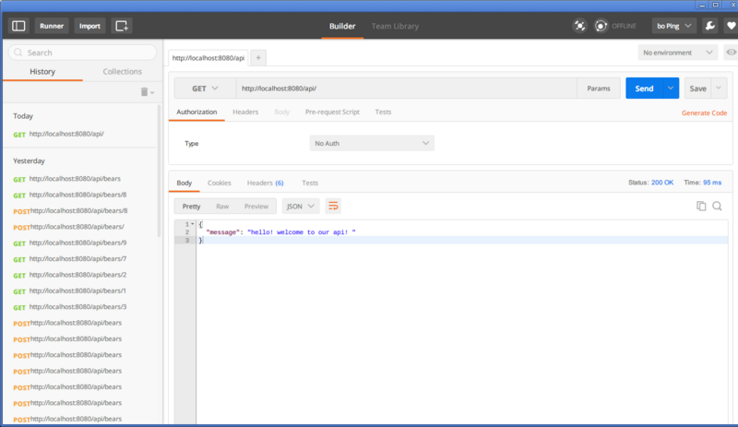Toggle the sidebar panel icon
Image resolution: width=738 pixels, height=427 pixels.
[x=18, y=26]
